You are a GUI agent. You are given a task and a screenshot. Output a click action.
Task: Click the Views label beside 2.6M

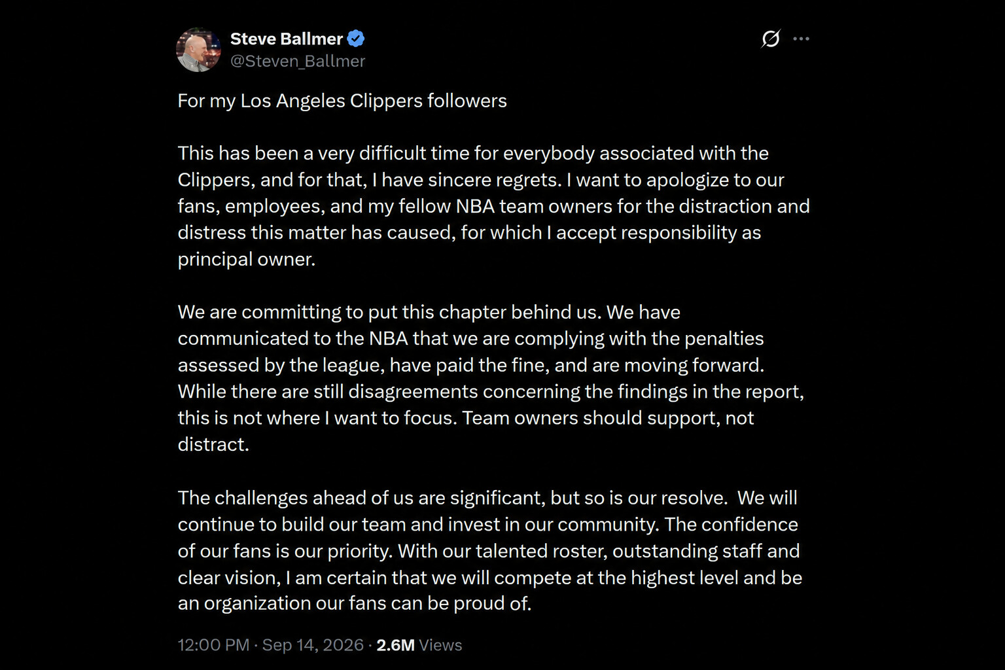point(440,645)
